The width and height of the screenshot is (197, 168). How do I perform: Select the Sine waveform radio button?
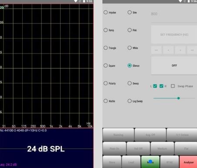pos(129,12)
